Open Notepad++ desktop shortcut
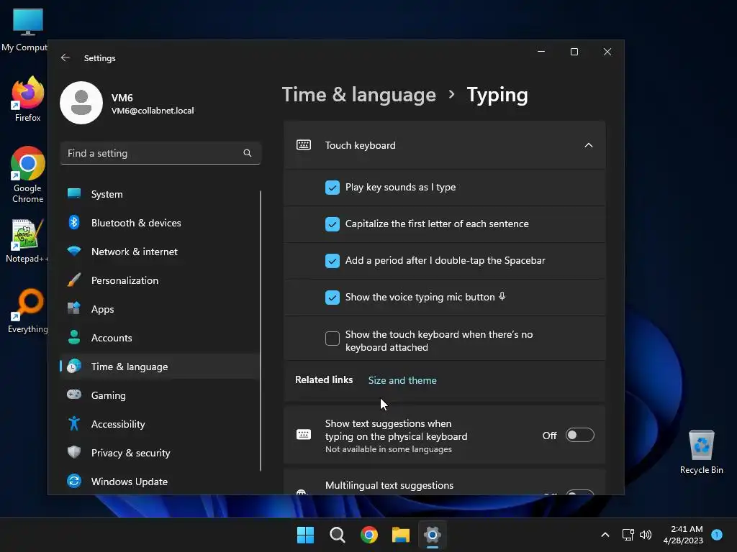 coord(27,241)
